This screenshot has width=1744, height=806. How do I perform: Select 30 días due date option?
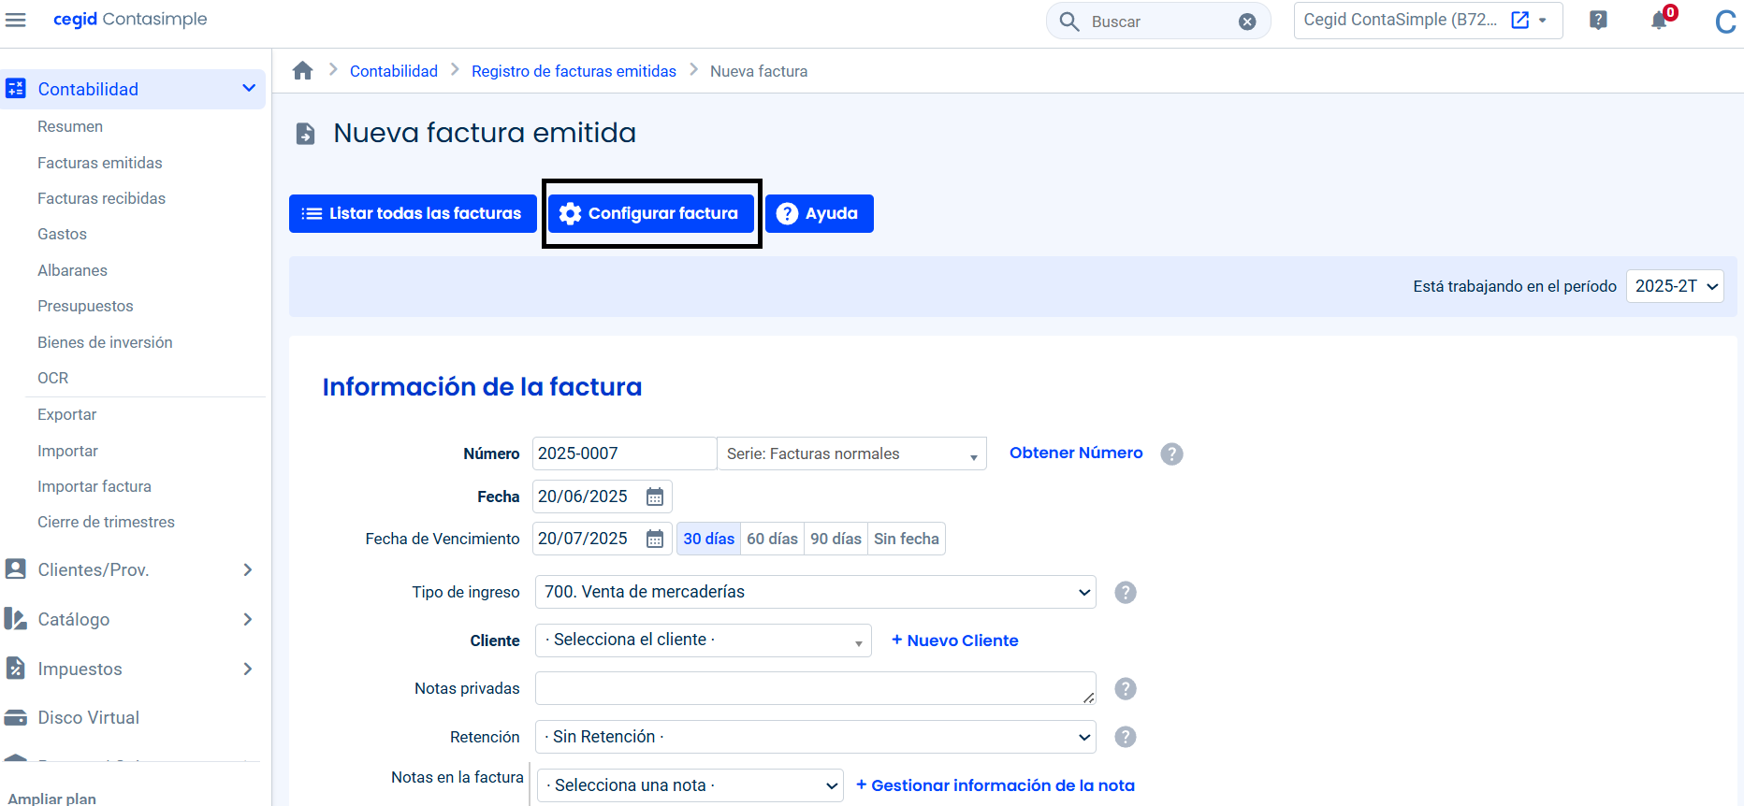coord(708,539)
